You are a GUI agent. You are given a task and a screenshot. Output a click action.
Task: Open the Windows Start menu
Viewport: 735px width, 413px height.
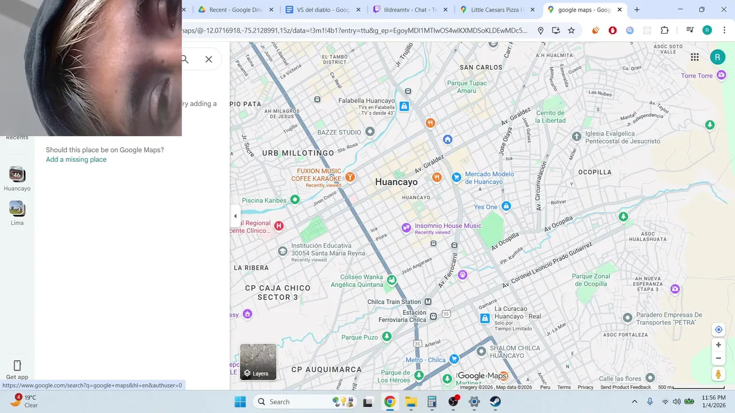(240, 402)
